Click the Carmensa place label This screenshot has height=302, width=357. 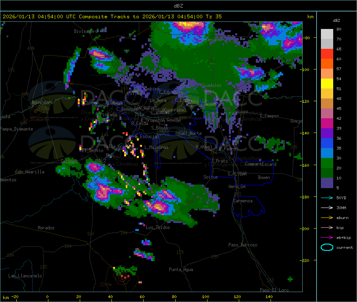[243, 201]
